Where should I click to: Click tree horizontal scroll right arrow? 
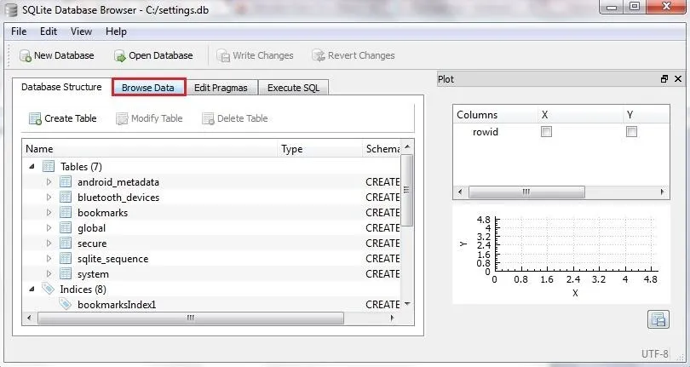coord(392,318)
